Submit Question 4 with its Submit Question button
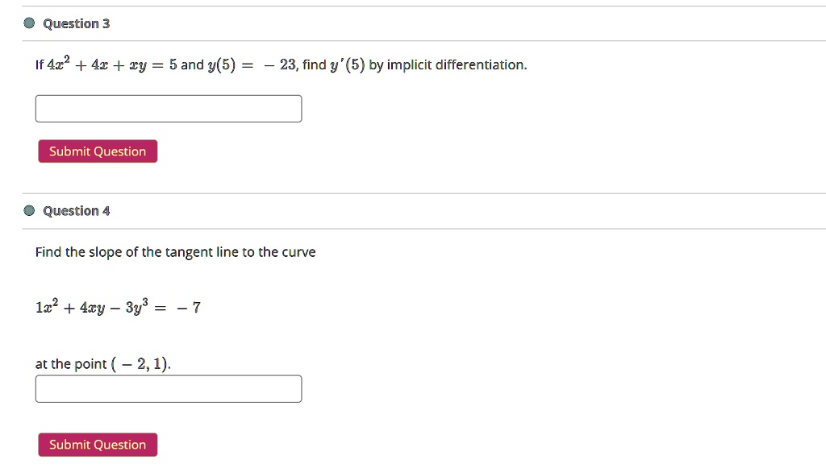The image size is (826, 468). coord(98,445)
